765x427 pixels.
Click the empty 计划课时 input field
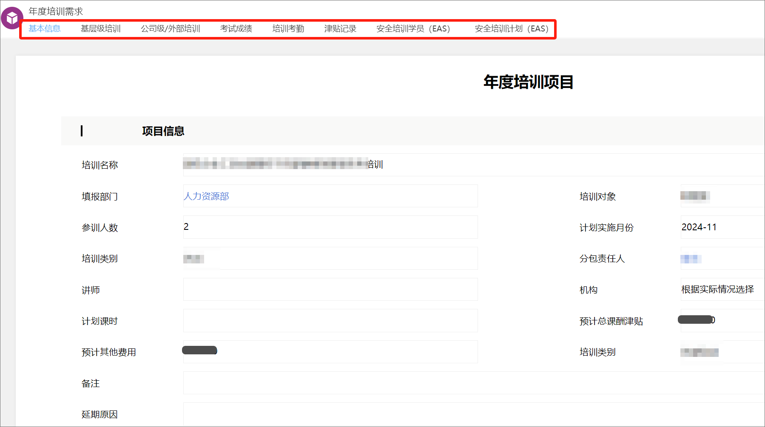330,321
